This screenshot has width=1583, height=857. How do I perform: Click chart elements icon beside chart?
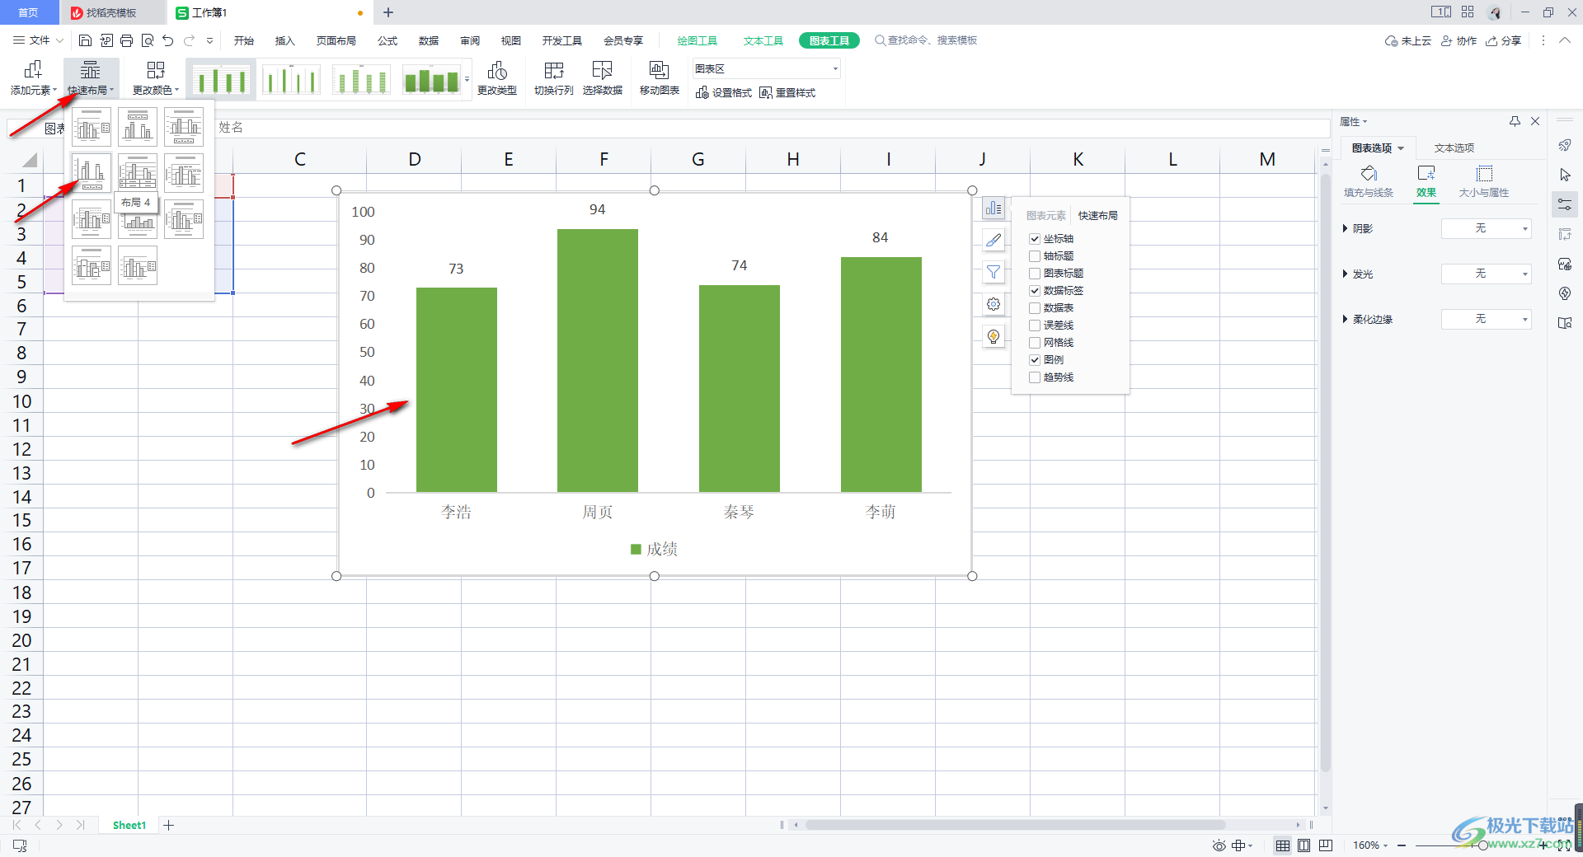point(993,208)
